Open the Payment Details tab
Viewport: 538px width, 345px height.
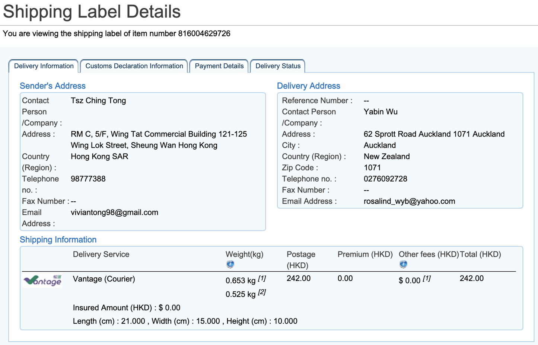(219, 66)
